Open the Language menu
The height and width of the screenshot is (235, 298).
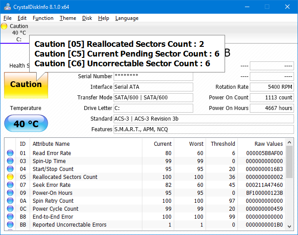[126, 18]
